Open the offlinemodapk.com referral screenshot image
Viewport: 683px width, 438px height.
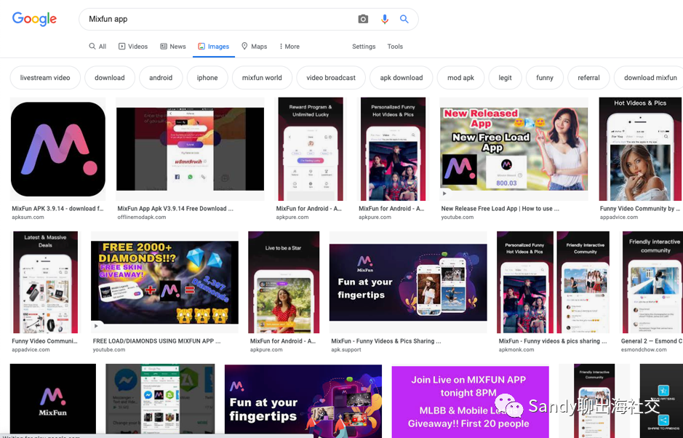190,149
